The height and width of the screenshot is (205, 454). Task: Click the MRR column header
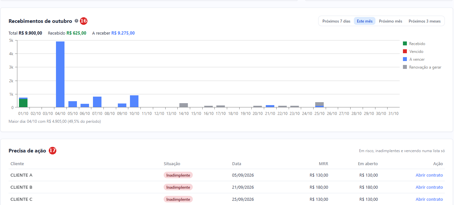point(323,164)
